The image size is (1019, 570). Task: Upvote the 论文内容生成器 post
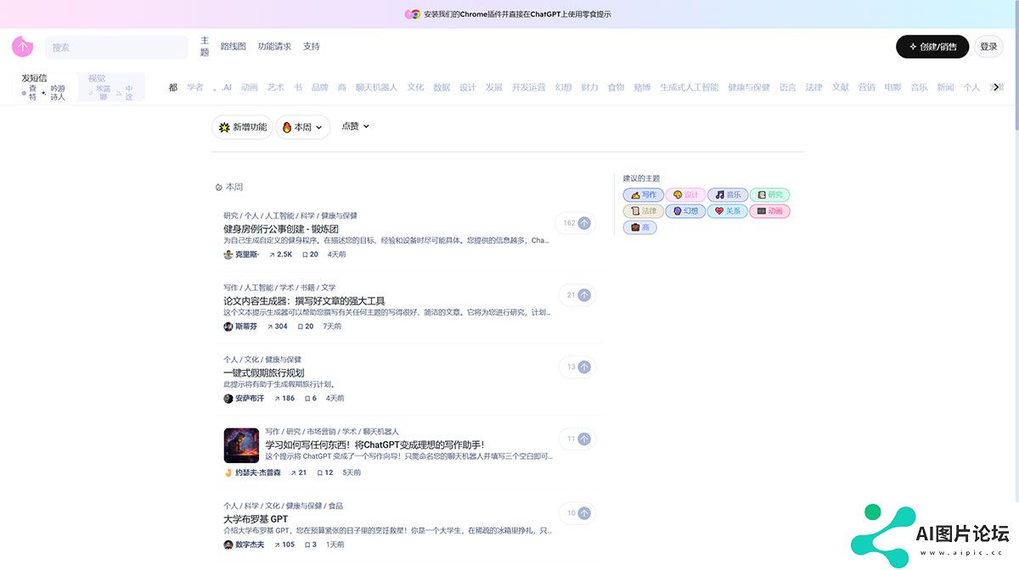(583, 295)
